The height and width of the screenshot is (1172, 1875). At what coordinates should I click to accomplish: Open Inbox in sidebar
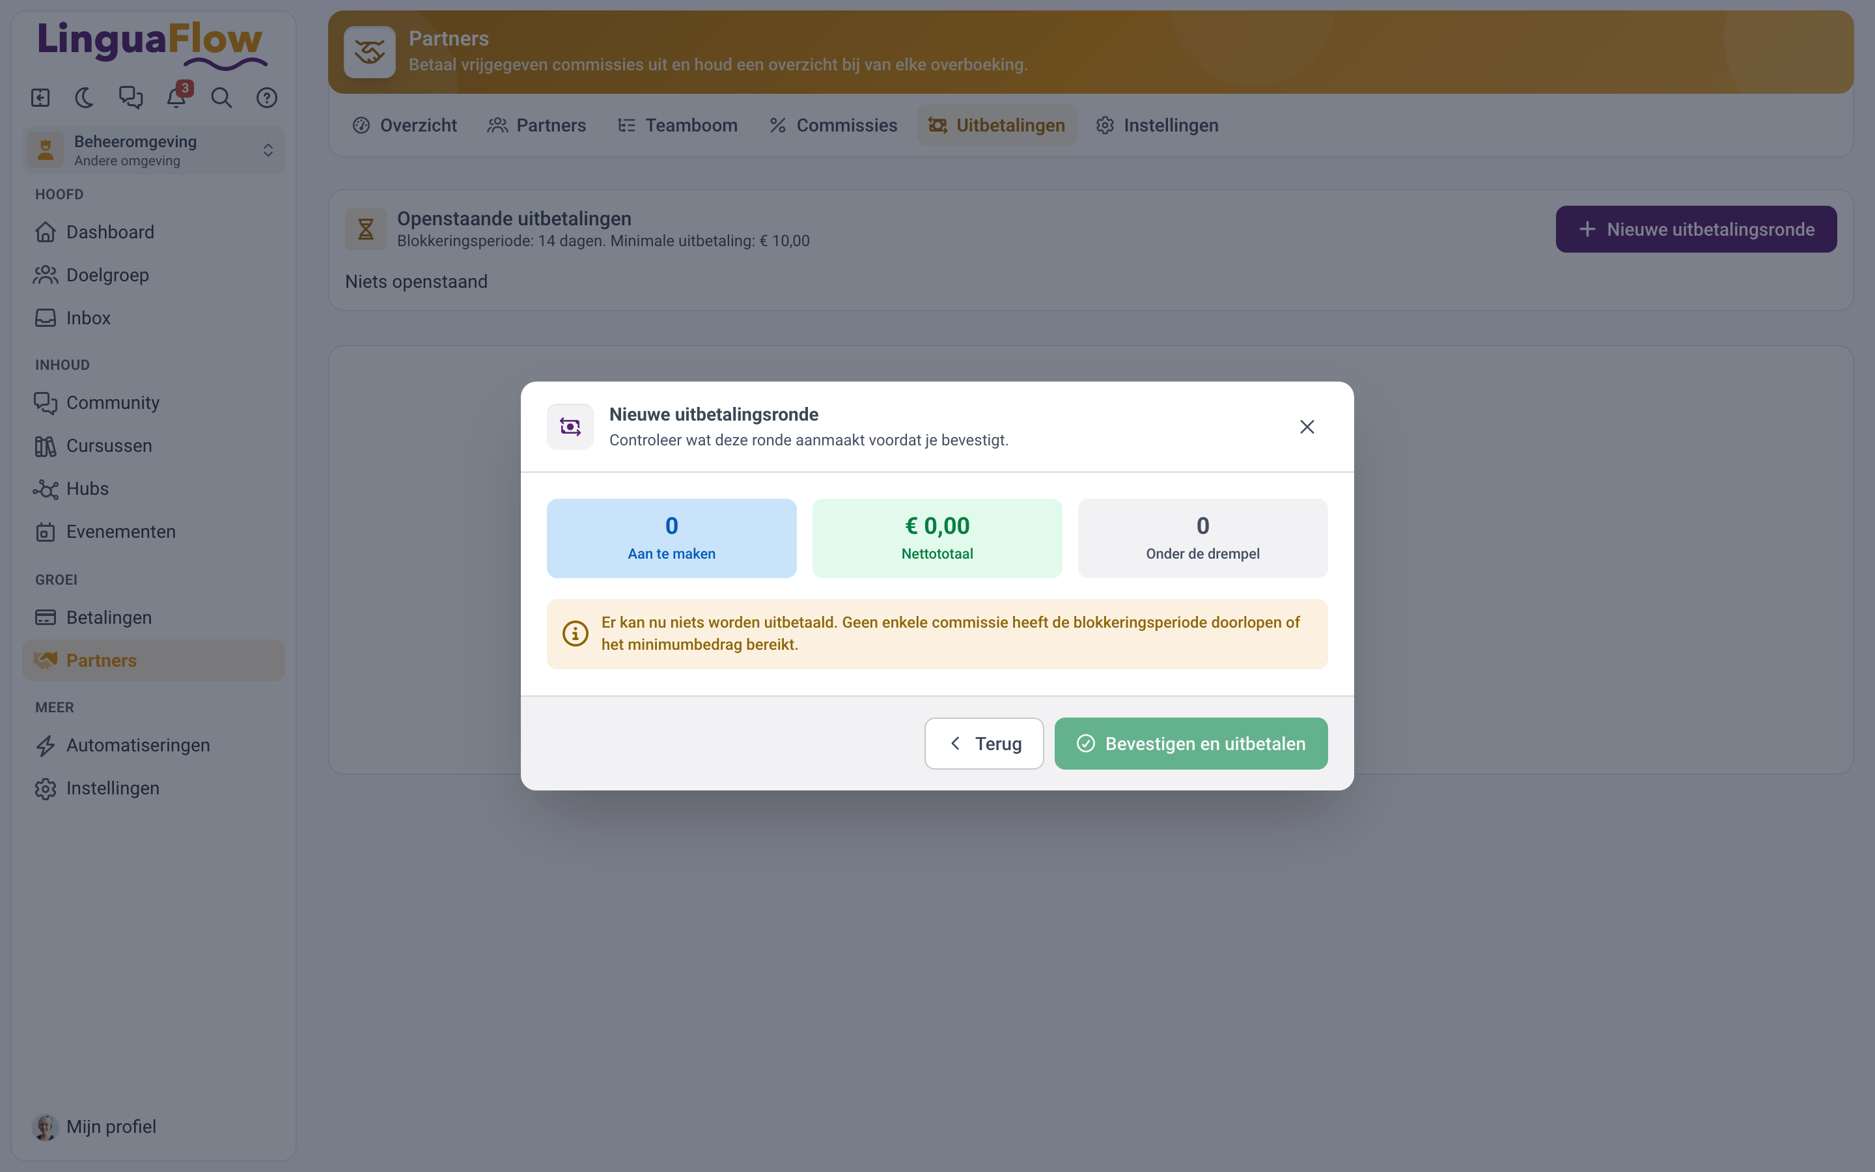click(154, 318)
